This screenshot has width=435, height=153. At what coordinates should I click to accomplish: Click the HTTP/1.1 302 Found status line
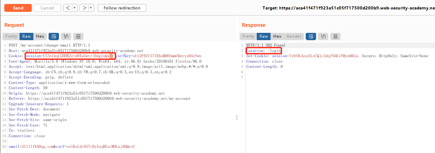click(265, 45)
